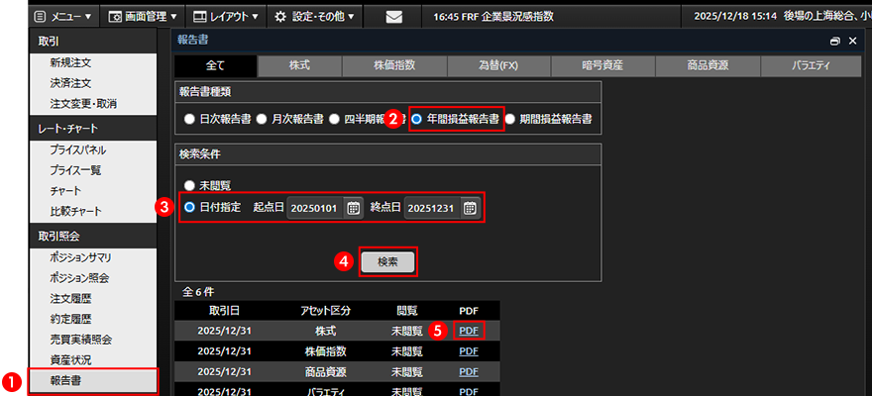Image resolution: width=872 pixels, height=396 pixels.
Task: Switch to the バラエティ tab
Action: point(811,65)
